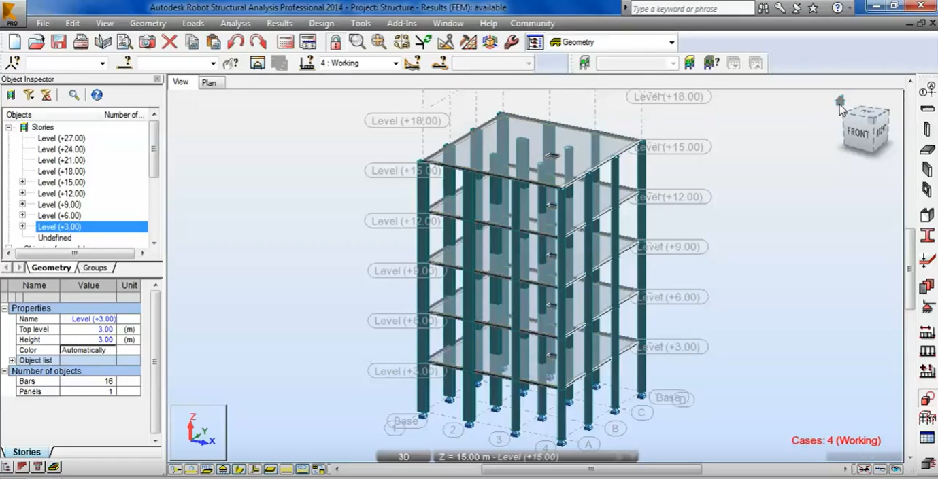This screenshot has height=479, width=938.
Task: Switch to the Plan view tab
Action: click(x=209, y=83)
